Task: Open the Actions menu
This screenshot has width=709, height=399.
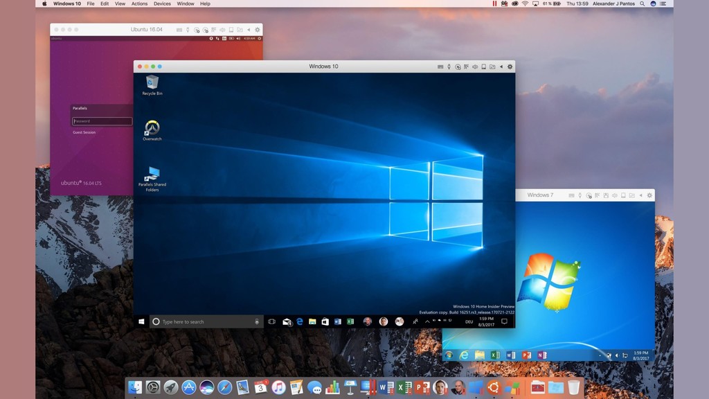Action: click(x=139, y=3)
